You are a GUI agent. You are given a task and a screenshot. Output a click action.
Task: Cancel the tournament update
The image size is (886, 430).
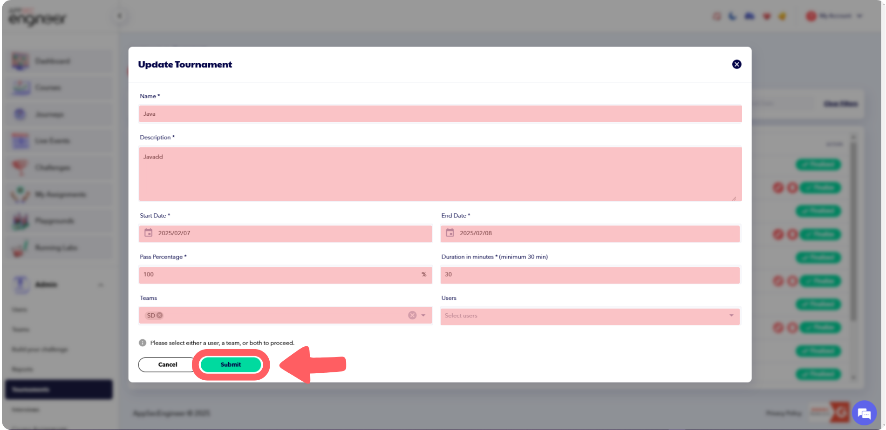pos(167,364)
